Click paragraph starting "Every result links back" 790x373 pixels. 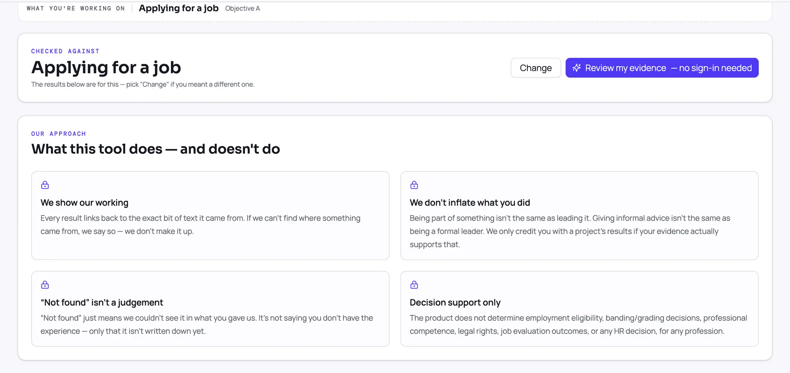coord(201,224)
